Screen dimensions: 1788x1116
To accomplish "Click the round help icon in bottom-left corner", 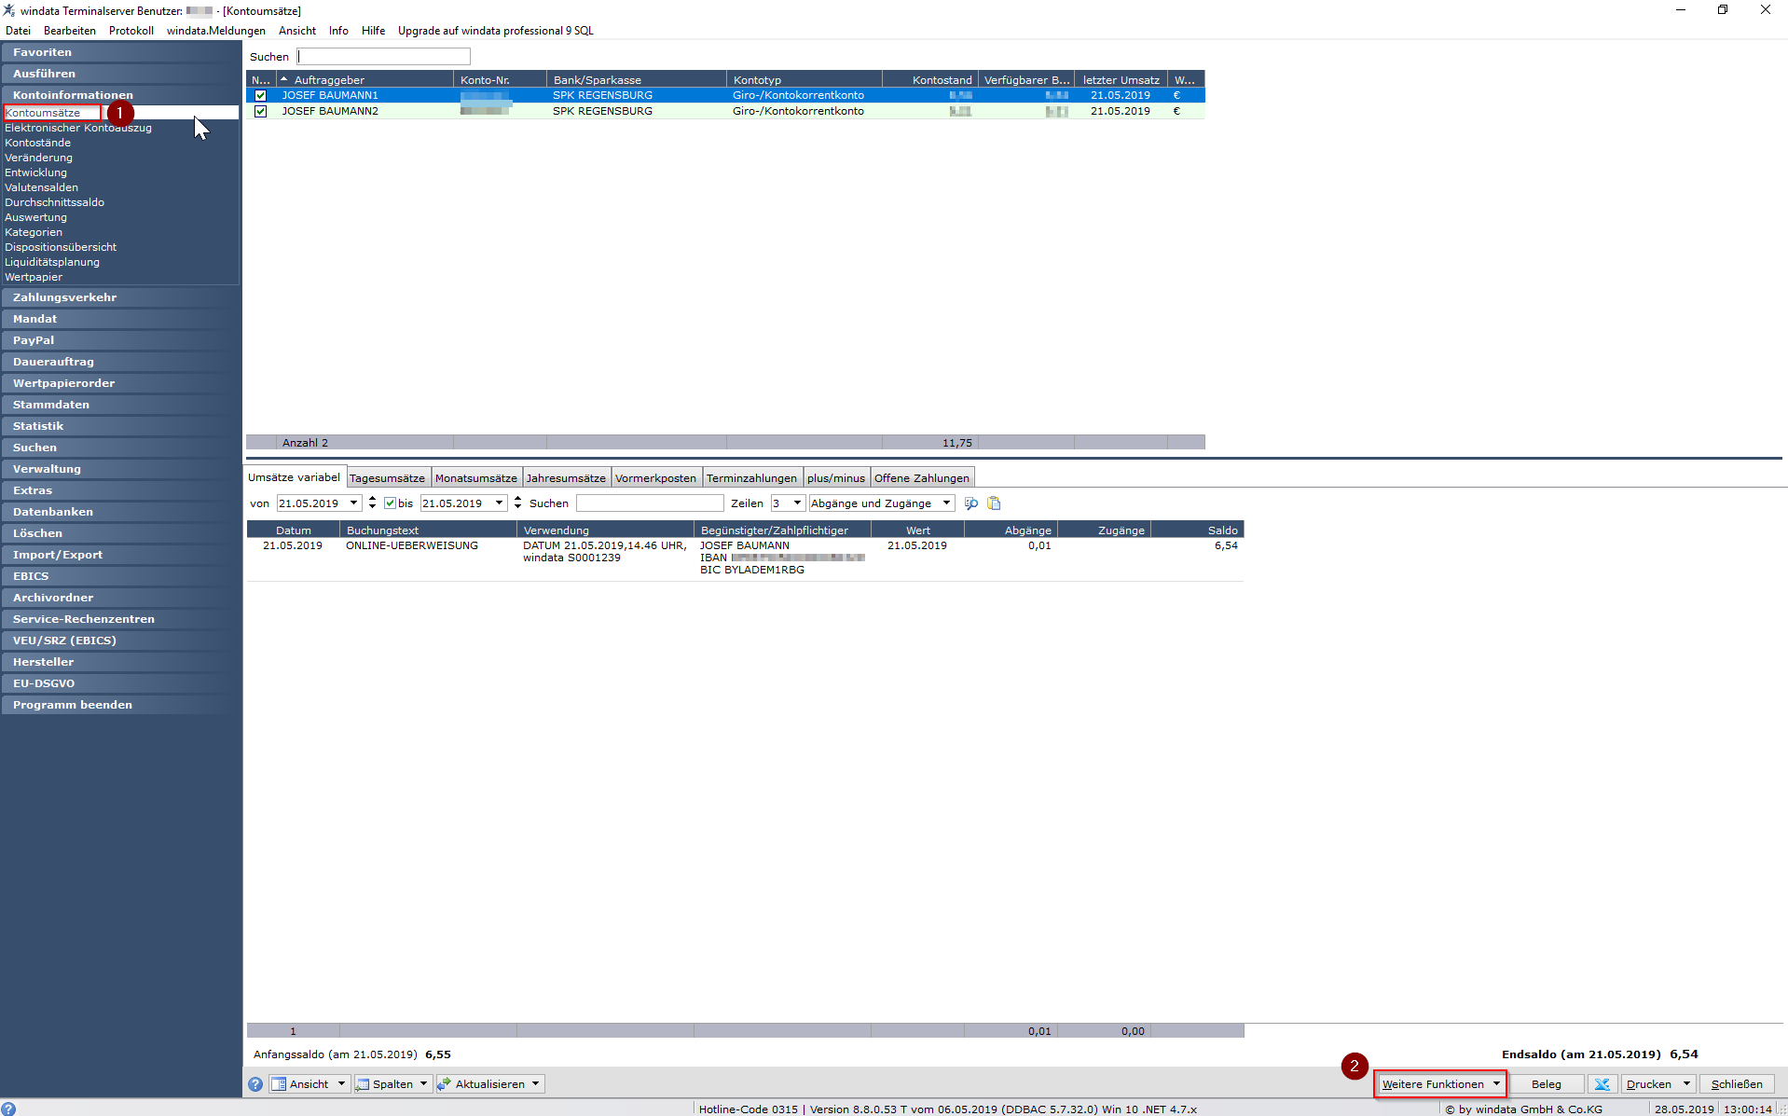I will pos(8,1109).
